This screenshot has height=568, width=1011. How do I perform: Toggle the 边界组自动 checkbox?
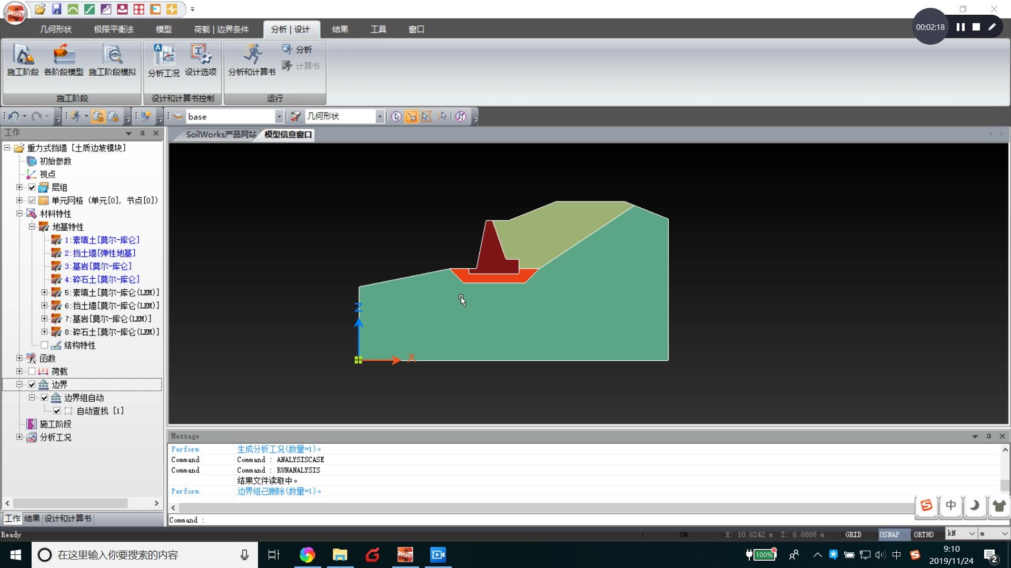pyautogui.click(x=45, y=398)
